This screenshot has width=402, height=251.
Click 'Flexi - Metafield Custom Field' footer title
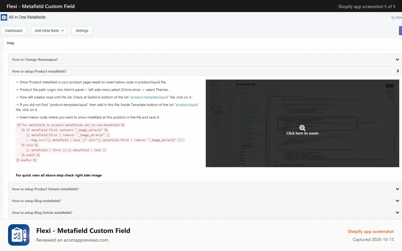pyautogui.click(x=83, y=231)
